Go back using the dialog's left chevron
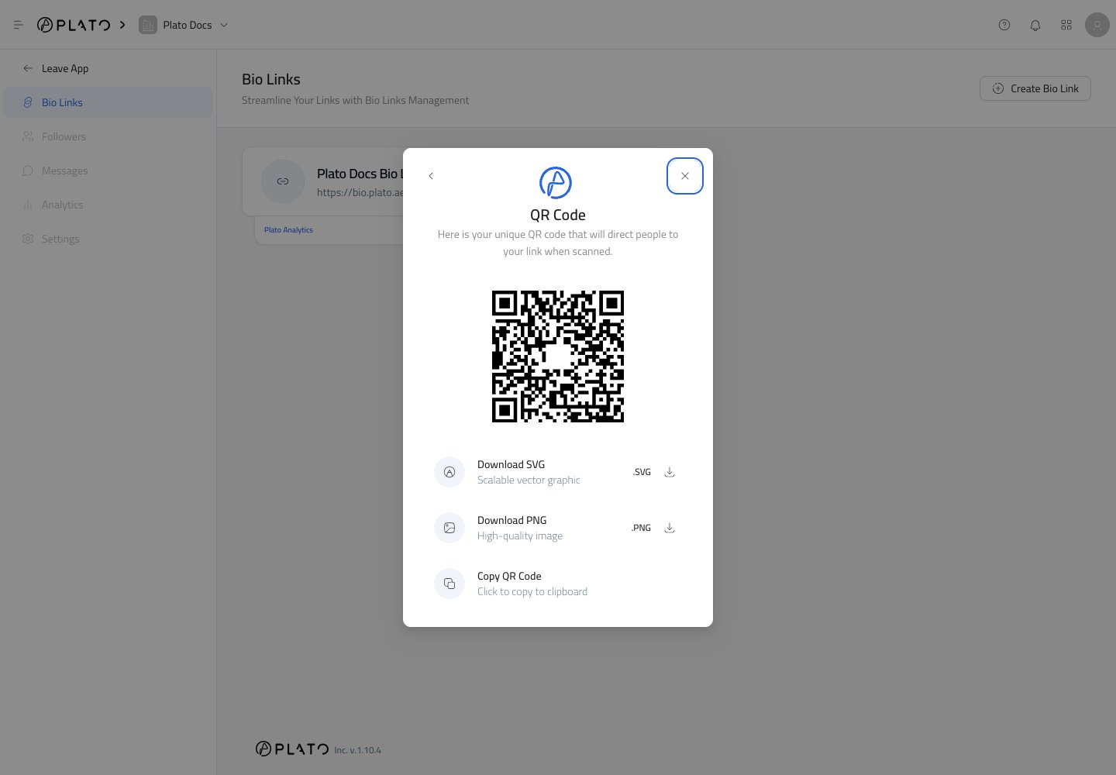The height and width of the screenshot is (775, 1116). (431, 176)
